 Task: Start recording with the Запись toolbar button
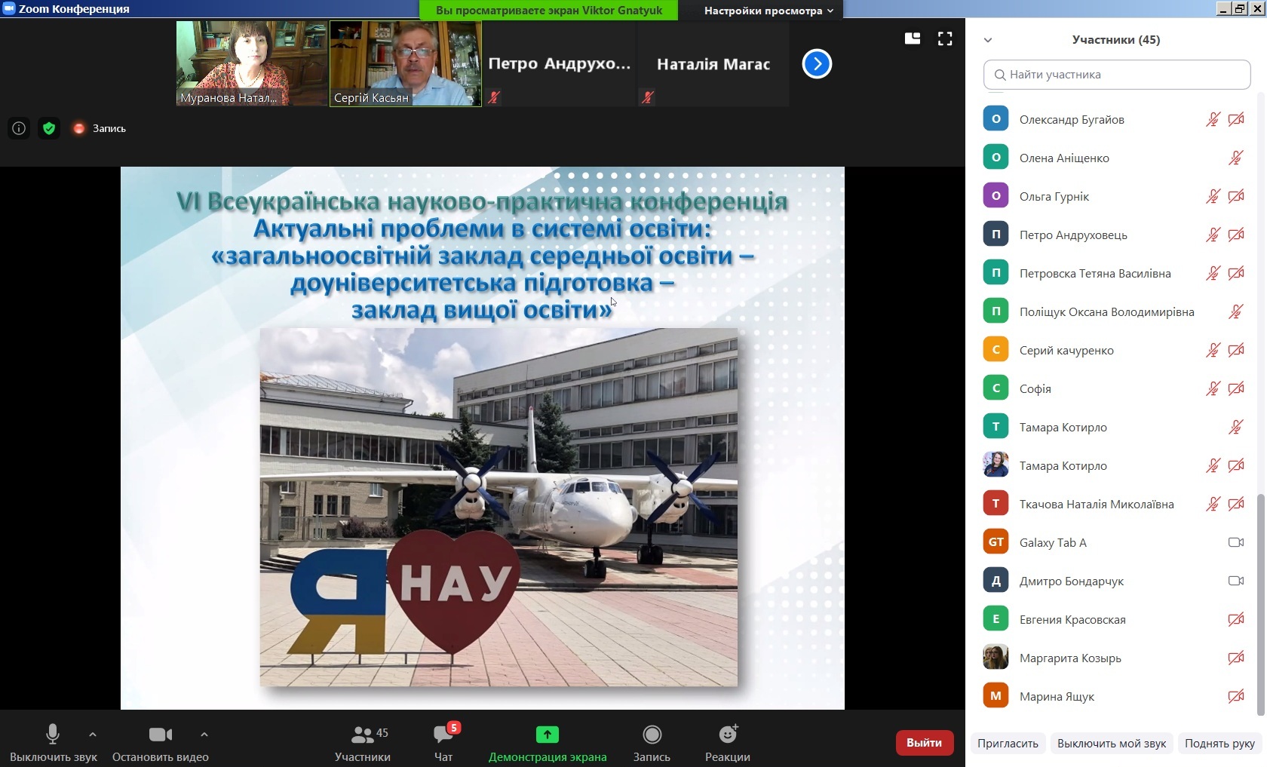coord(652,742)
